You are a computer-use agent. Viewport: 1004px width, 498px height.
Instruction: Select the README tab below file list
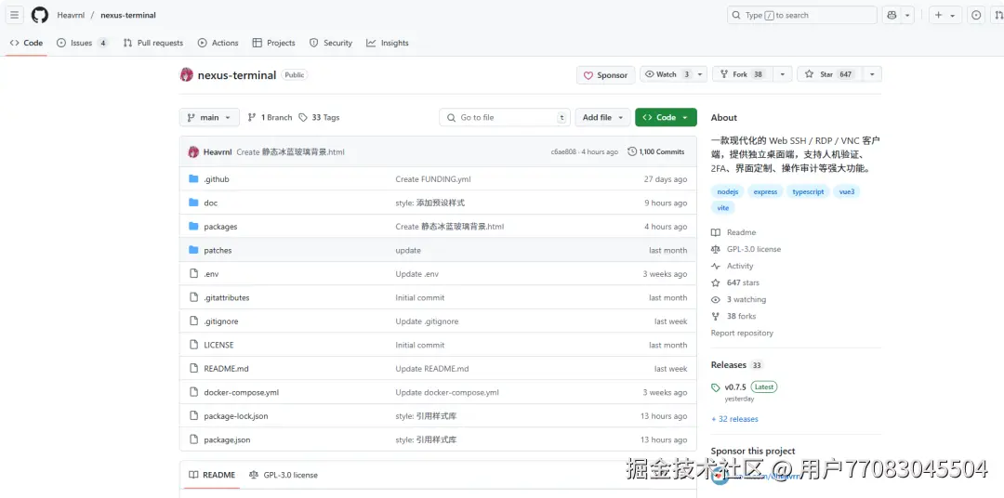(212, 475)
